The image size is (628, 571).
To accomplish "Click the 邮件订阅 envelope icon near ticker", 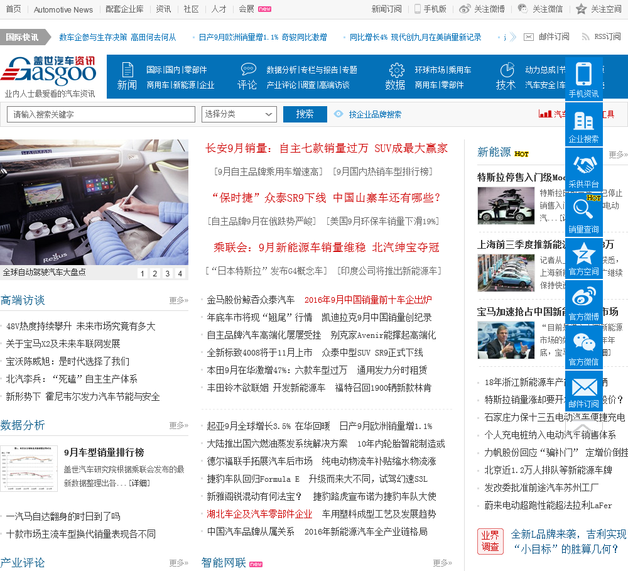I will (529, 37).
